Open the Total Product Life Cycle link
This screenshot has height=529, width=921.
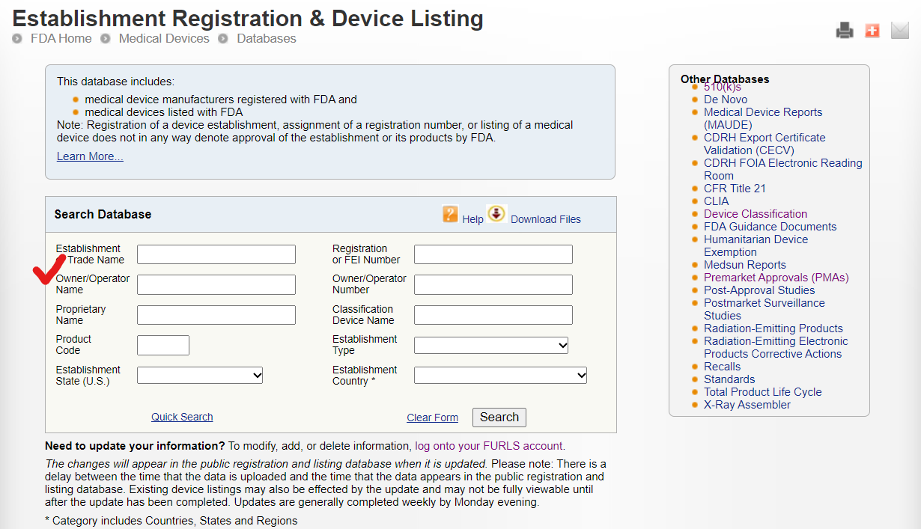tap(762, 392)
